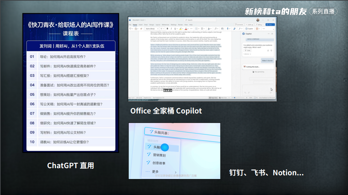Click the send arrow in Copilot input box

coord(271,93)
